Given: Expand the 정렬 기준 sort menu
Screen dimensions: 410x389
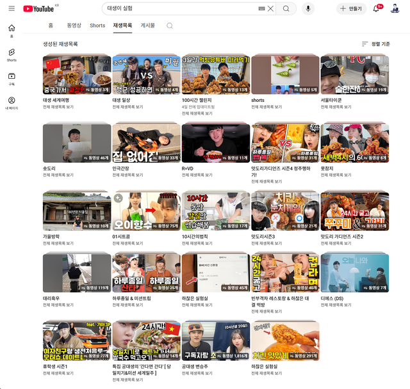Looking at the screenshot, I should [x=375, y=44].
